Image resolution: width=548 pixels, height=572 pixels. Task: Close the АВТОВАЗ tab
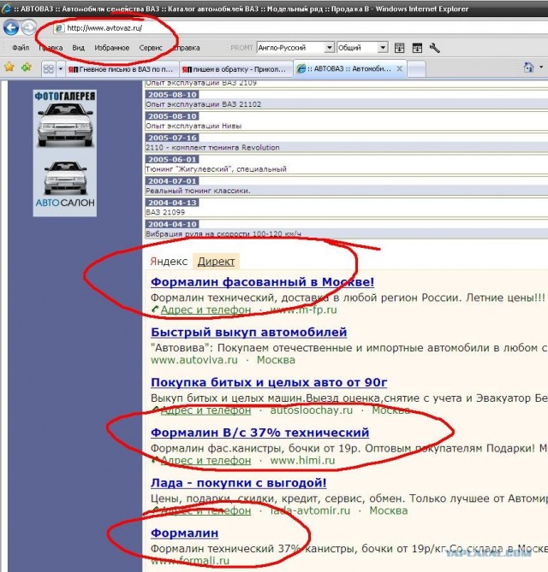tap(400, 68)
